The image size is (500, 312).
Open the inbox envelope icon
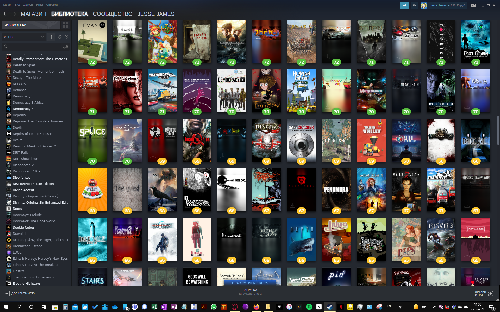[414, 5]
